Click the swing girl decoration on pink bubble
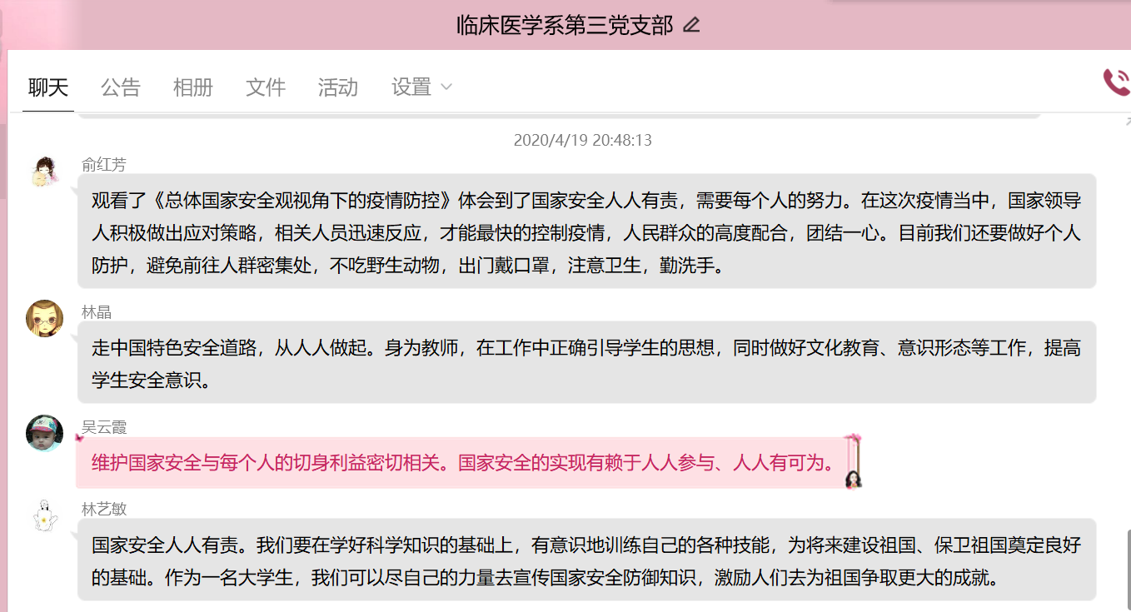Screen dimensions: 1131x612 (853, 462)
